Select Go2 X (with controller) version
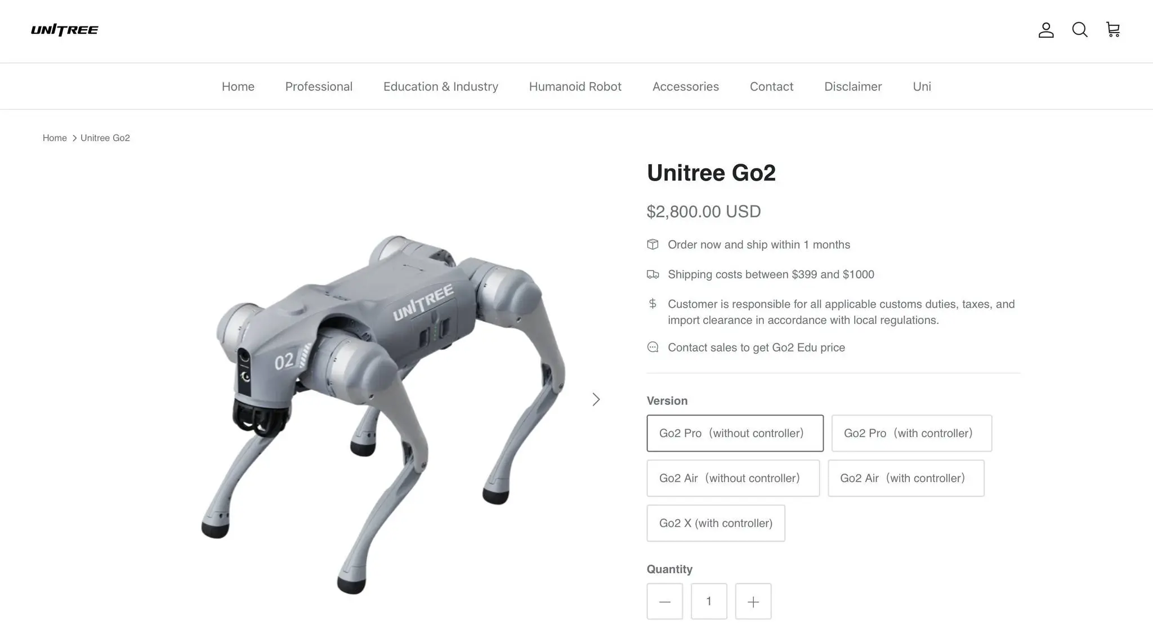The image size is (1153, 644). point(716,523)
